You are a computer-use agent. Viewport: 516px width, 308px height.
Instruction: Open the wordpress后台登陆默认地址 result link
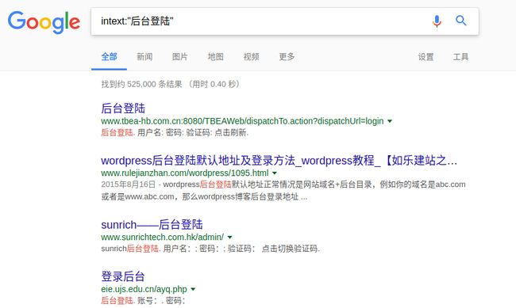click(279, 161)
